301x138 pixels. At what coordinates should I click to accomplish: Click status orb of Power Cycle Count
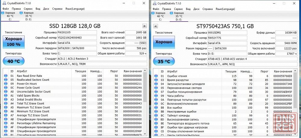pyautogui.click(x=6, y=88)
